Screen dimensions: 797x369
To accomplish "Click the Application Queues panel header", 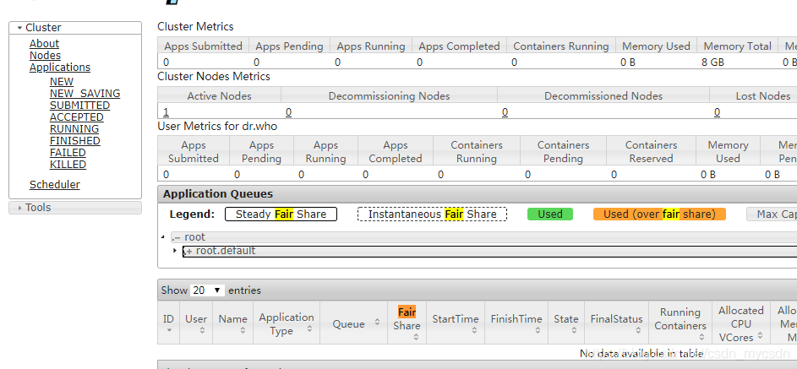I will click(478, 194).
